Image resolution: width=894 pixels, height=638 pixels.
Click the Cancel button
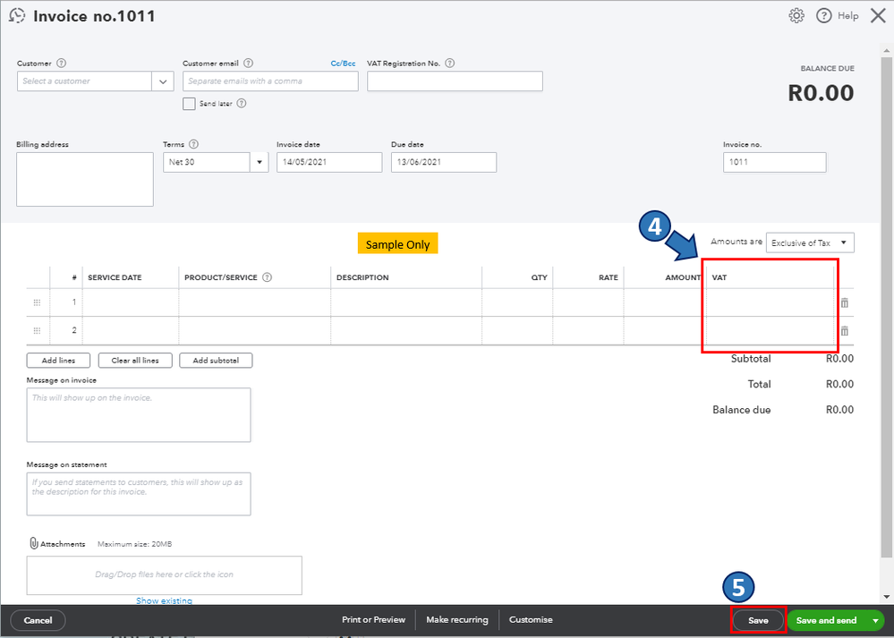tap(38, 620)
